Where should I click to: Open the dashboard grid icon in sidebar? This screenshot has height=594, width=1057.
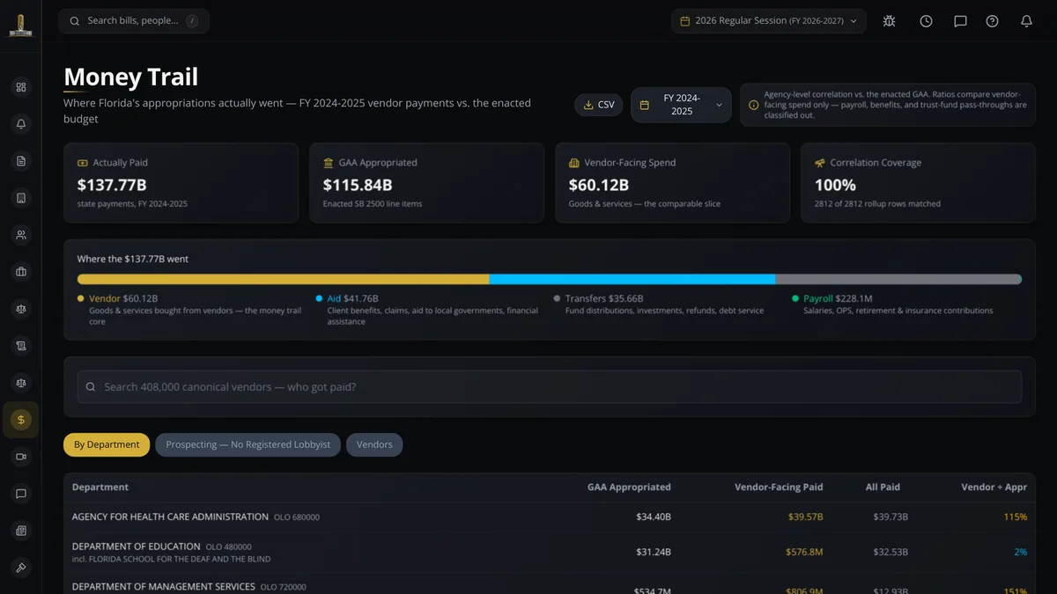(x=21, y=87)
